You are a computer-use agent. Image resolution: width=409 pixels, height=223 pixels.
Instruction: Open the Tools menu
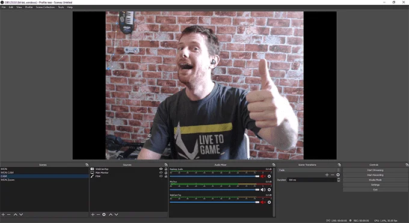(61, 7)
